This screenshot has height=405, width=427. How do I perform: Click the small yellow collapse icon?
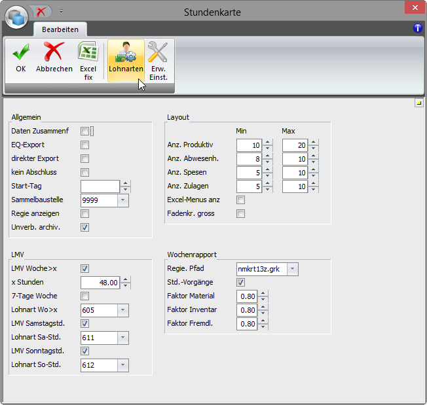pyautogui.click(x=418, y=103)
